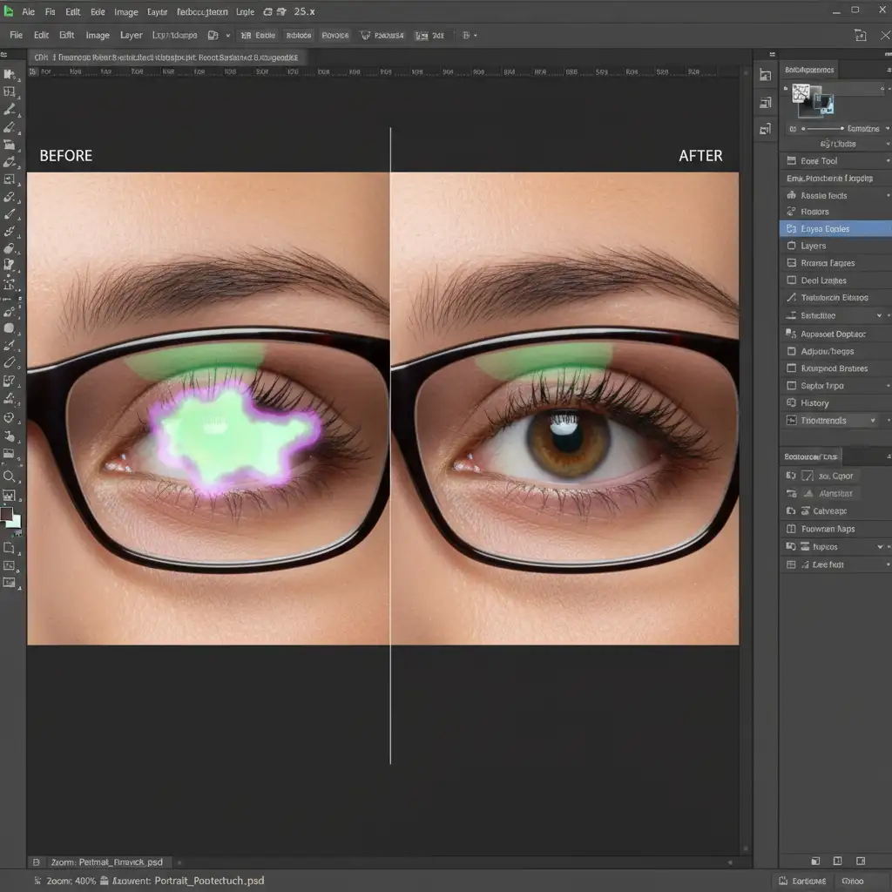892x892 pixels.
Task: Toggle the icon left of Calveapc row
Action: (791, 511)
